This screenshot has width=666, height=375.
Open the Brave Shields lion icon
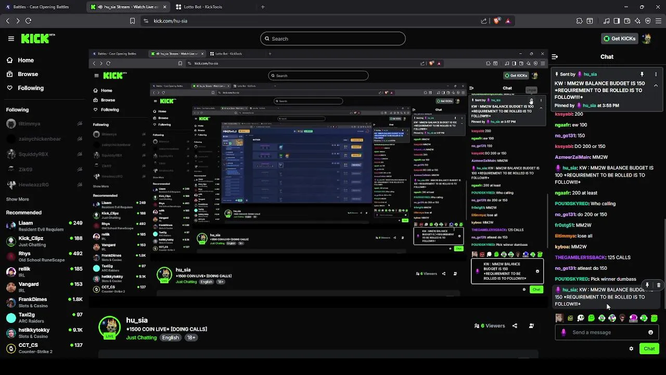pyautogui.click(x=496, y=21)
